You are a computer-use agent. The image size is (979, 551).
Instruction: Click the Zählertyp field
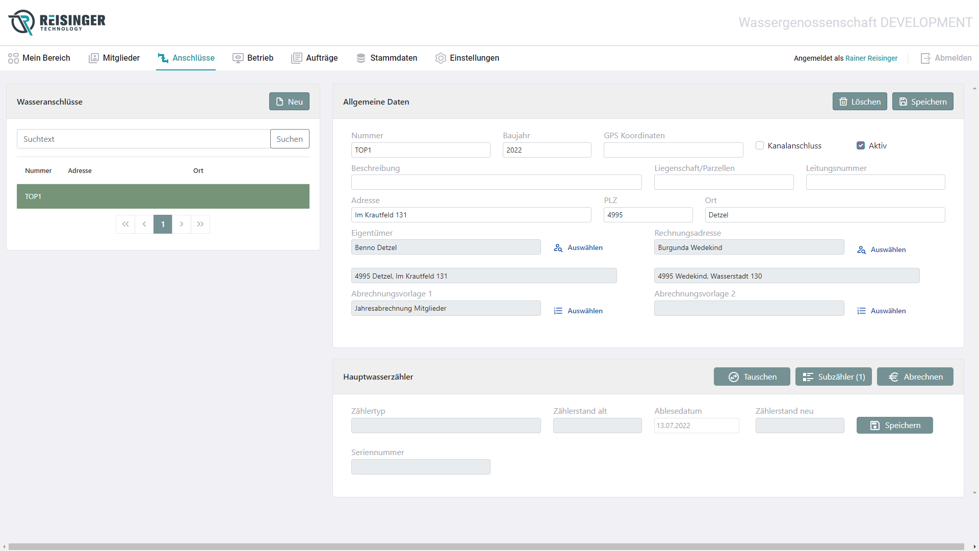446,425
